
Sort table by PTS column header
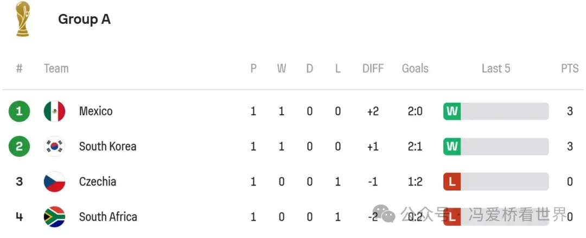click(570, 68)
